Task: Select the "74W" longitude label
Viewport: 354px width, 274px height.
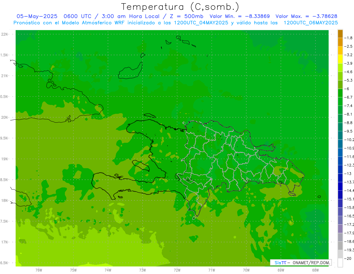Action: 108,270
